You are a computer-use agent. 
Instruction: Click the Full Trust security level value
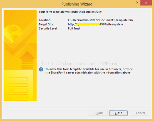pyautogui.click(x=74, y=28)
